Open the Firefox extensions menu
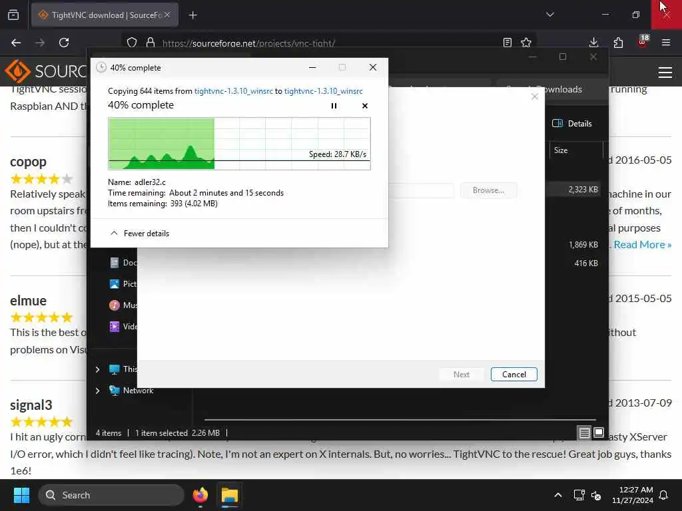This screenshot has height=511, width=682. (618, 43)
